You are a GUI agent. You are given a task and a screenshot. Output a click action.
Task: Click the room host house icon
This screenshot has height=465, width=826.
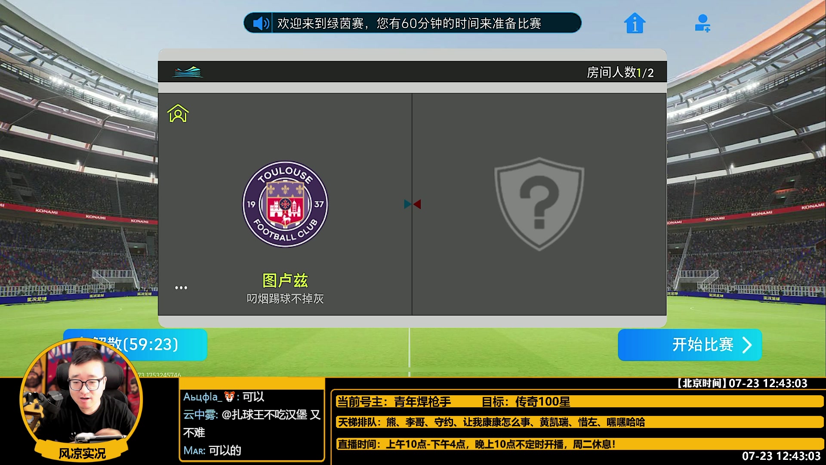178,113
